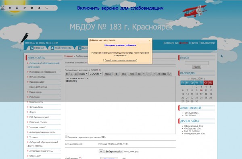Open the page constructor icon in admin bar
242x159 pixels.
(x=17, y=8)
